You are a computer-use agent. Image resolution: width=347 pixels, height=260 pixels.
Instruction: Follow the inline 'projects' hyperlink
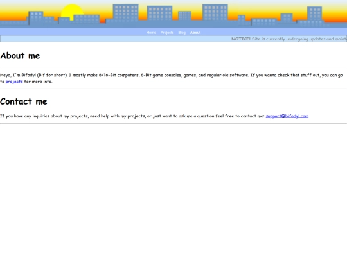tap(14, 82)
